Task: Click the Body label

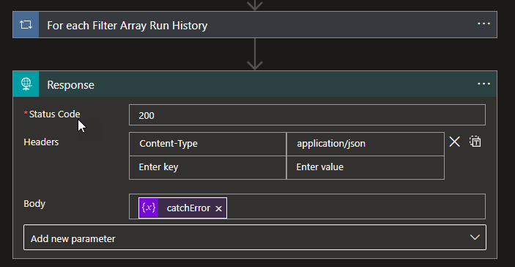Action: [34, 204]
